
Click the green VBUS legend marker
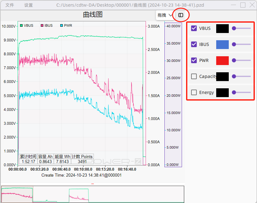(x=21, y=25)
